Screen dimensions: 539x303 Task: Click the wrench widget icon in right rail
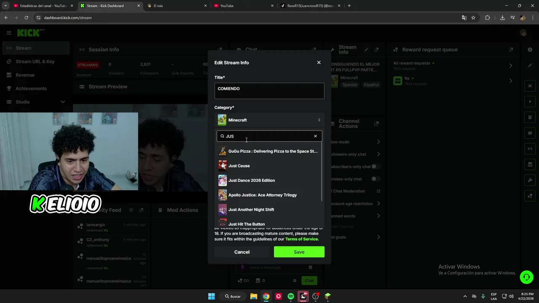click(x=530, y=180)
